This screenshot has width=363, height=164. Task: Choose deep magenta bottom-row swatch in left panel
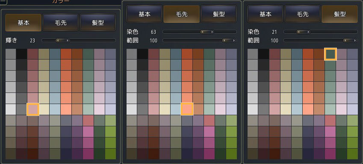coord(88,154)
